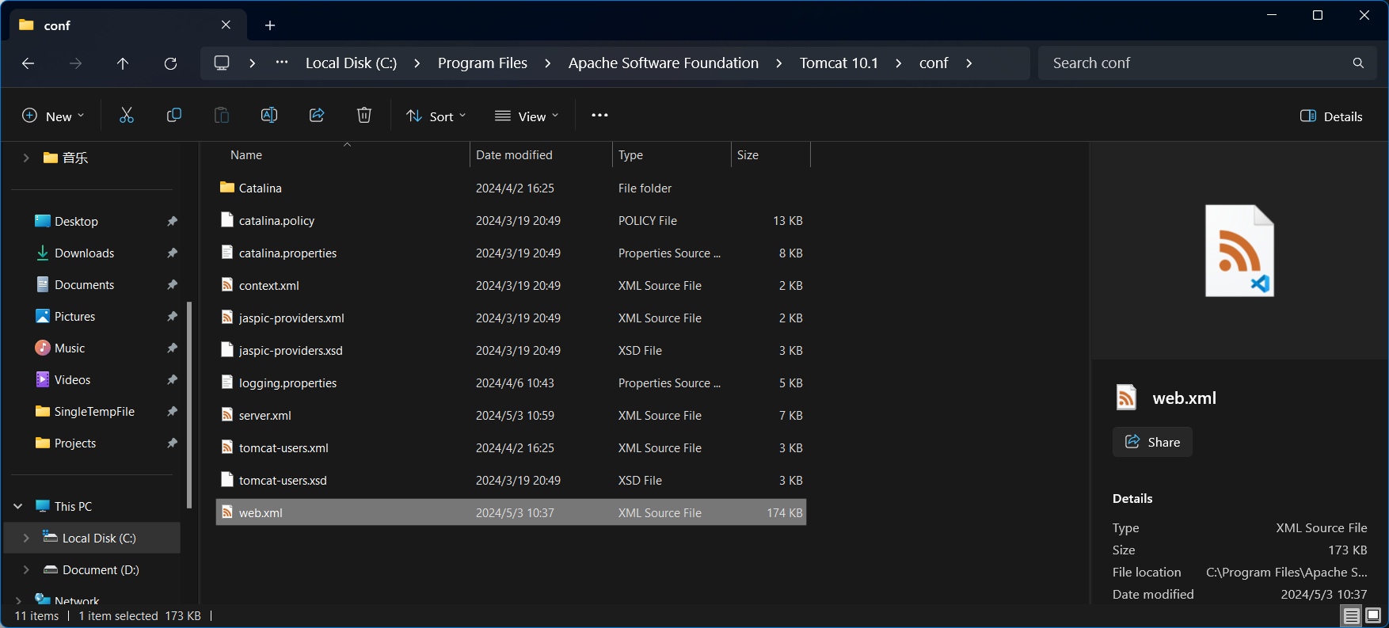The height and width of the screenshot is (628, 1389).
Task: Select tomcat-users.xml file
Action: (511, 447)
